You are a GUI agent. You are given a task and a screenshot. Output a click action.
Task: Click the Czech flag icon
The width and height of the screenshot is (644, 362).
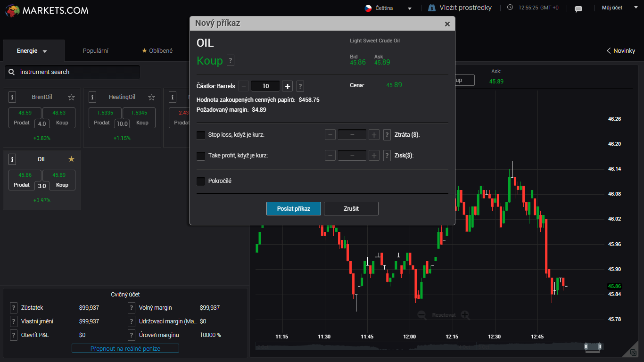(x=368, y=8)
